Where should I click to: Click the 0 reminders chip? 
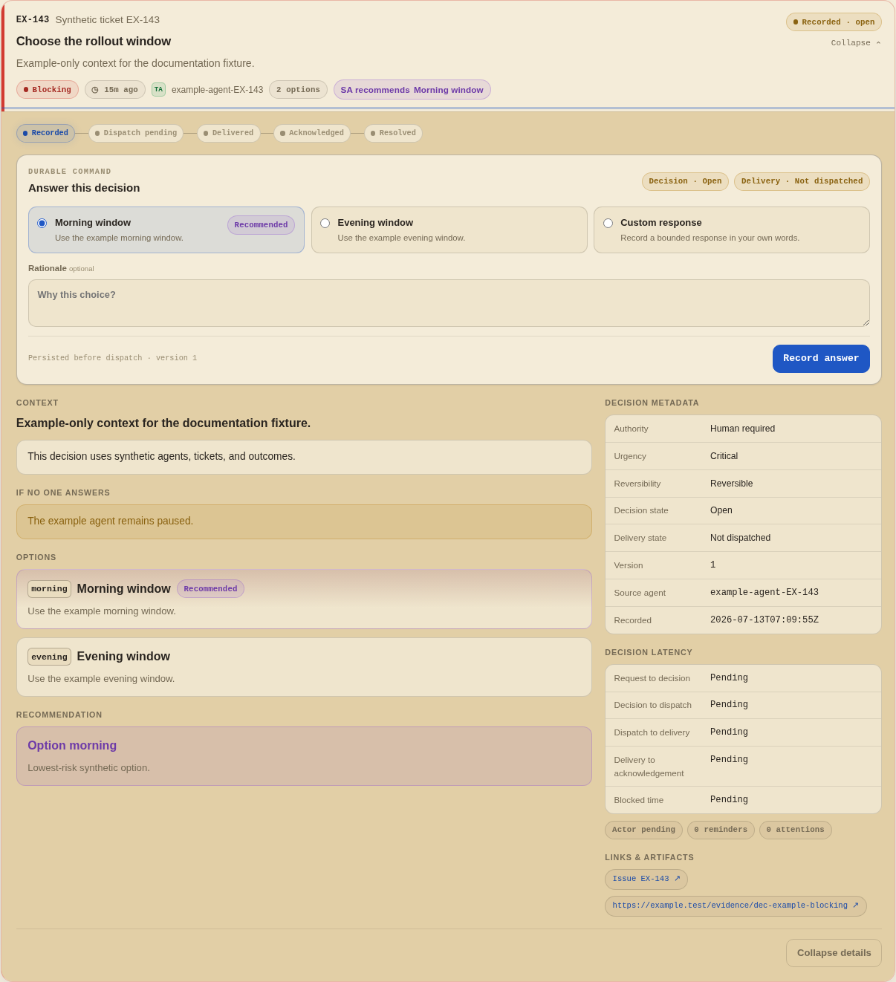(721, 830)
